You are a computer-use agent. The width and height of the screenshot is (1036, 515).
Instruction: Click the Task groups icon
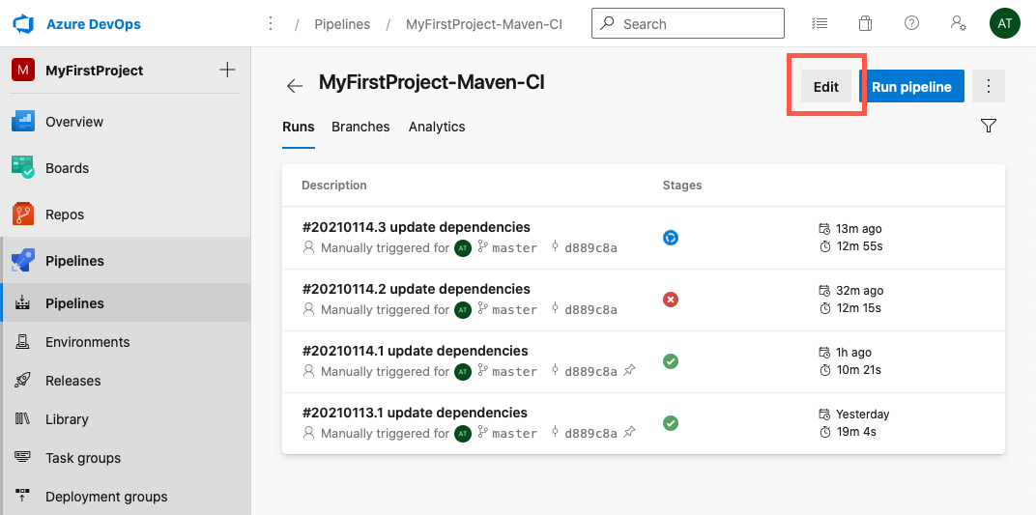click(x=23, y=457)
